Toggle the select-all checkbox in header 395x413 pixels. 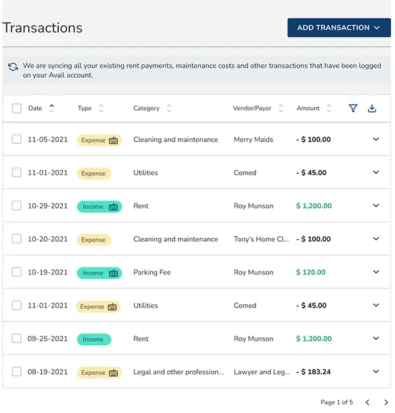[16, 108]
